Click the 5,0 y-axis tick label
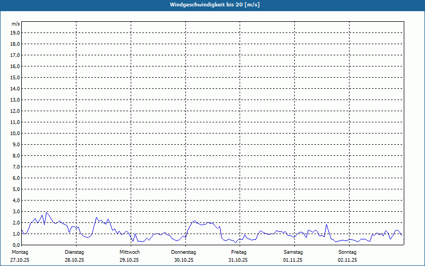 pos(16,189)
